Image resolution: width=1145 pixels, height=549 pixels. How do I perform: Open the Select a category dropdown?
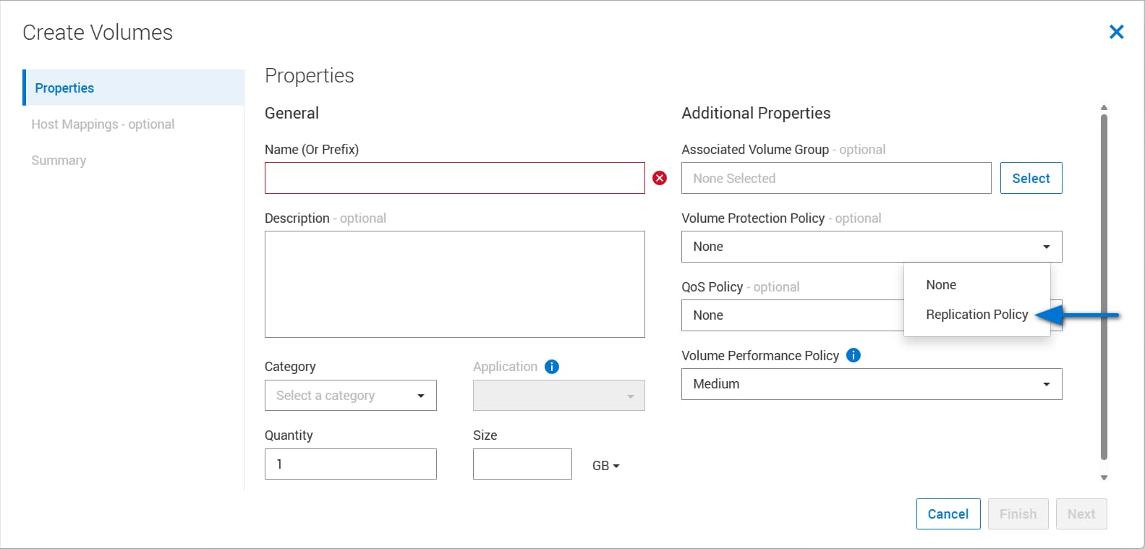point(351,396)
